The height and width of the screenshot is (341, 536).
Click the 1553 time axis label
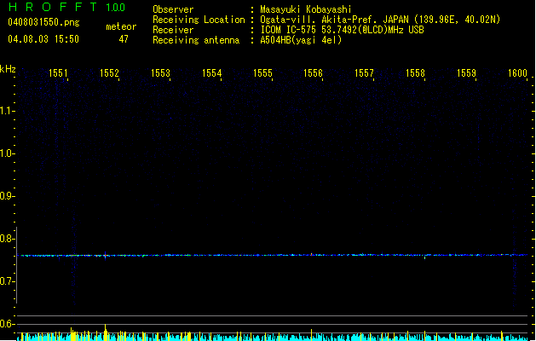(x=160, y=72)
